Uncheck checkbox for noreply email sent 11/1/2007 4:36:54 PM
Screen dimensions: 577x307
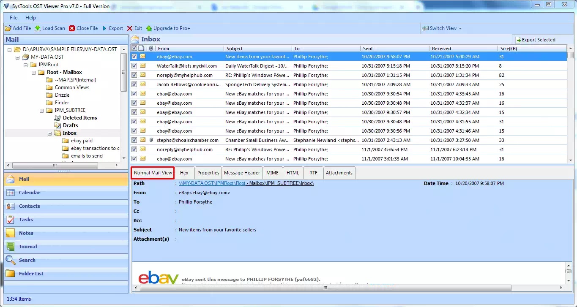pos(134,149)
